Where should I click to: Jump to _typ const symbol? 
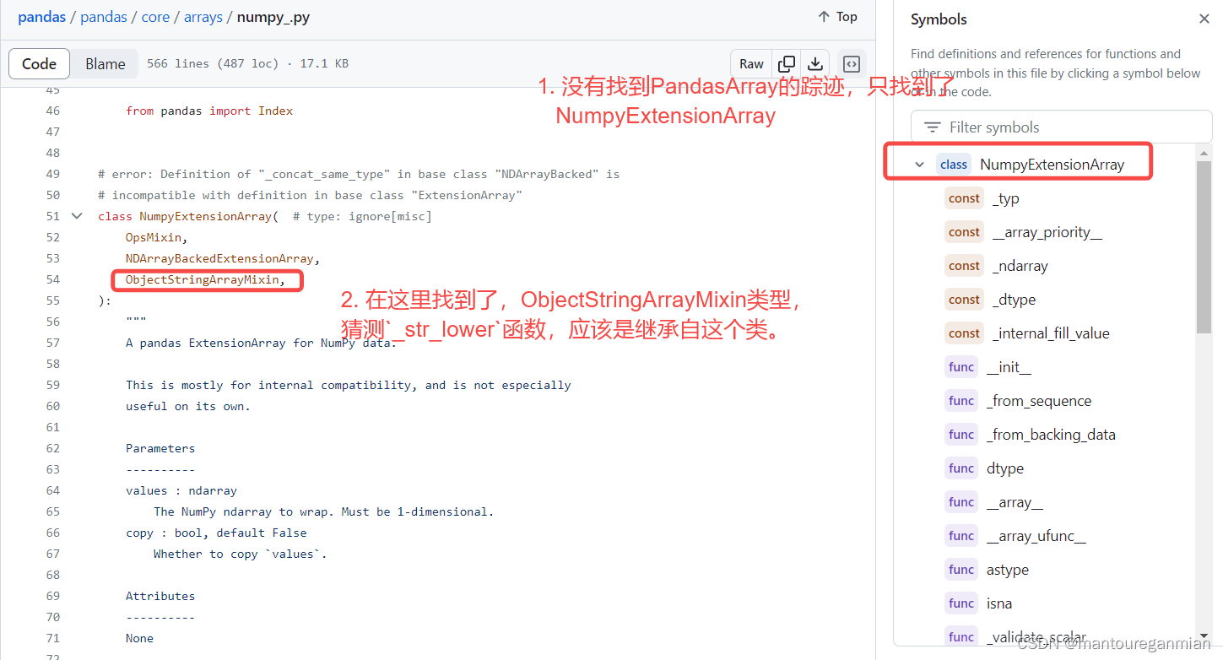pyautogui.click(x=1006, y=198)
